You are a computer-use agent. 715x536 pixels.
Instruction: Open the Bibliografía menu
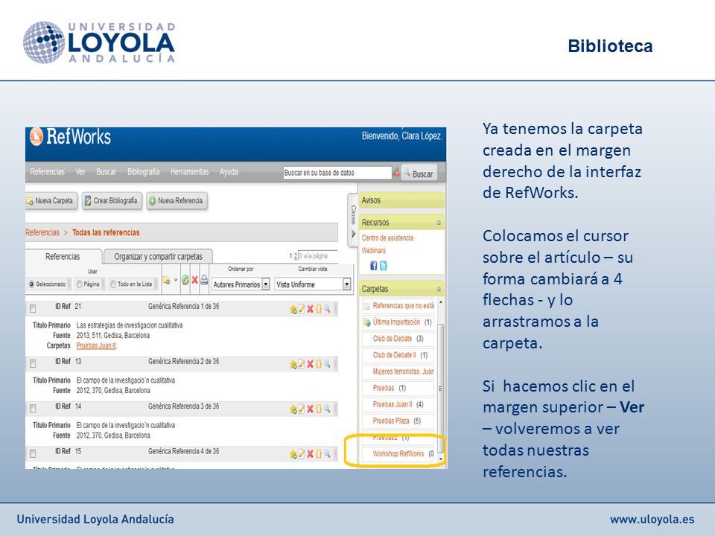pyautogui.click(x=143, y=172)
